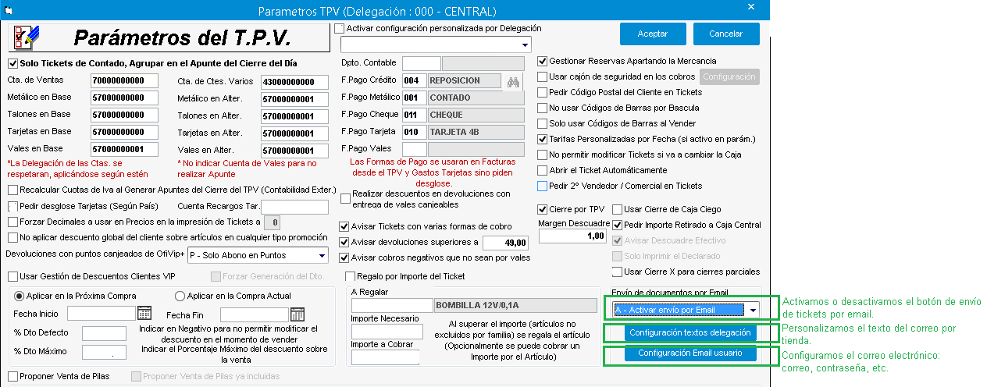Viewport: 987px width, 387px height.
Task: Select Aplicar en la Próxima Compra radio
Action: point(20,296)
